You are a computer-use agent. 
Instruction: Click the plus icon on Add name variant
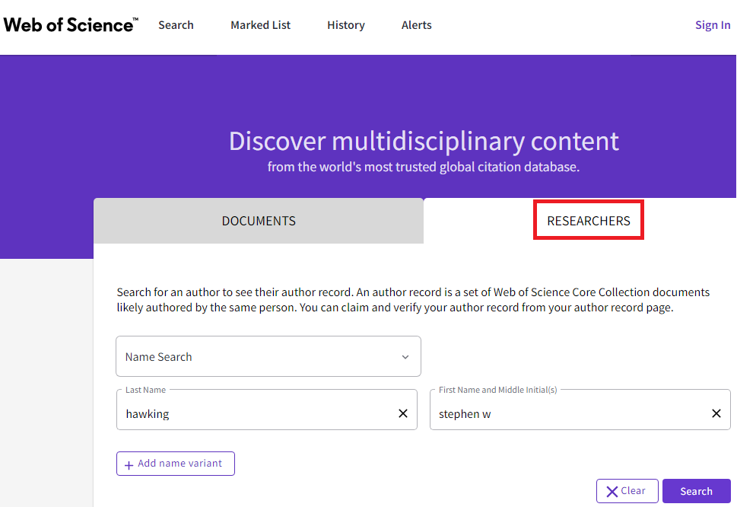click(x=129, y=465)
